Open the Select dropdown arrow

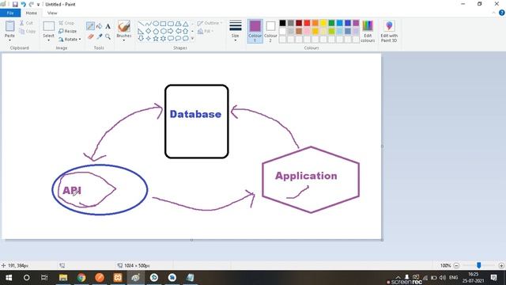pos(49,40)
